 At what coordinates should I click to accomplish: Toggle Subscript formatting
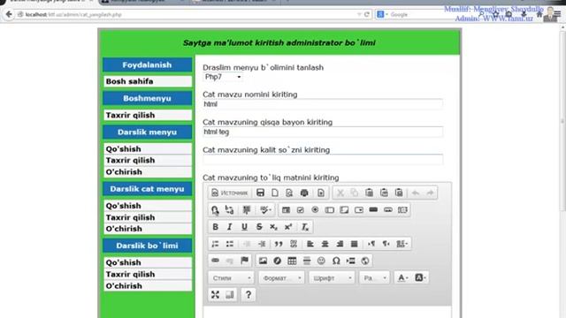click(273, 227)
